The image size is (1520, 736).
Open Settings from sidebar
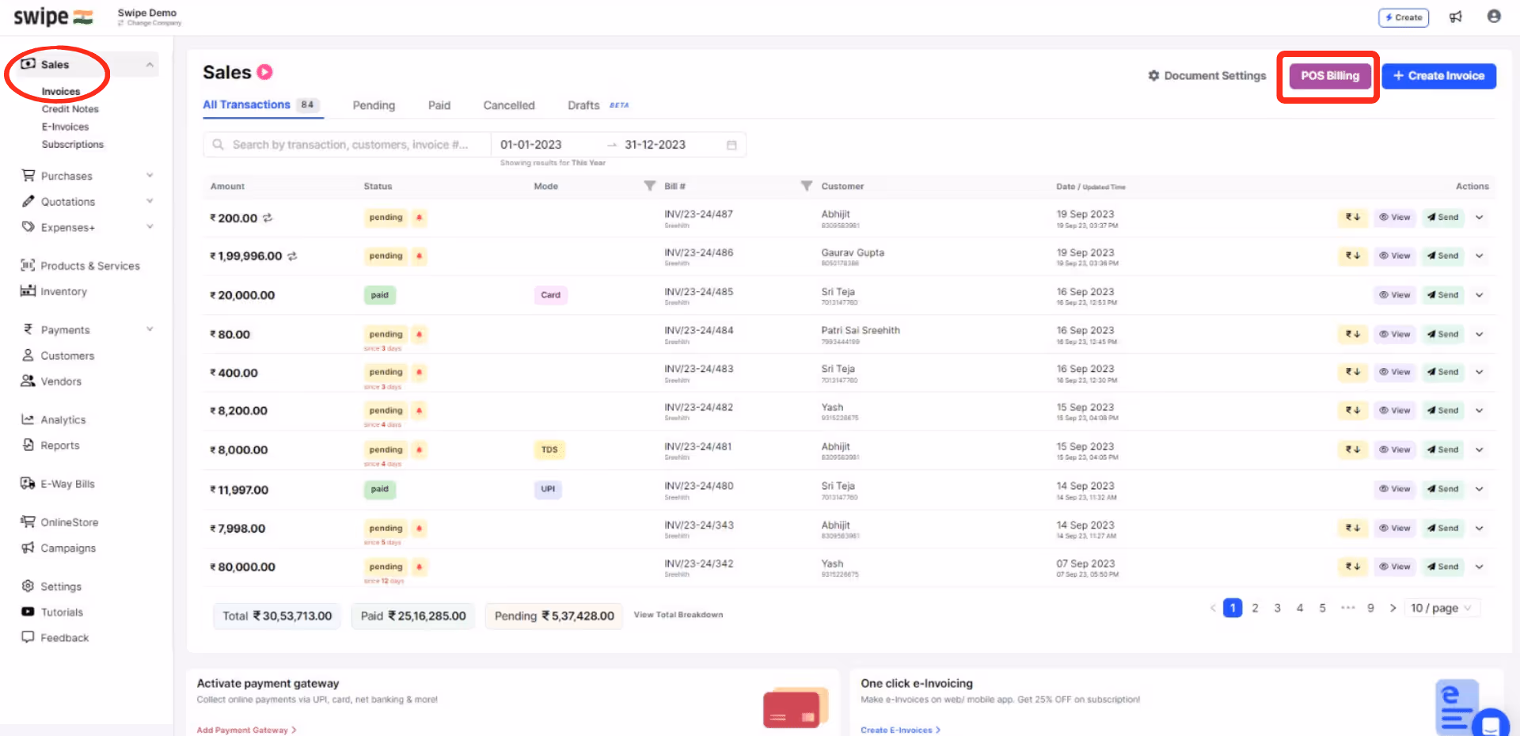coord(51,586)
